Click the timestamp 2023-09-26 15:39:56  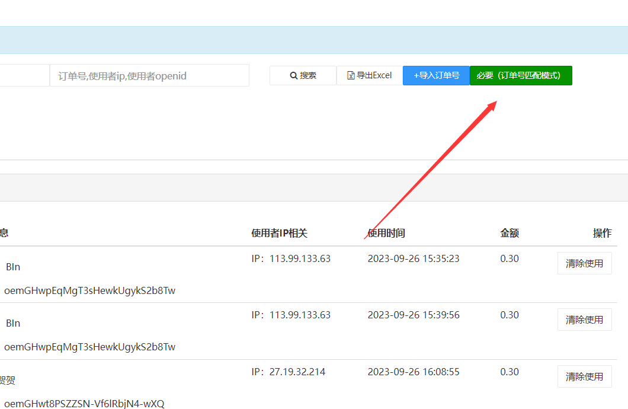click(x=414, y=315)
